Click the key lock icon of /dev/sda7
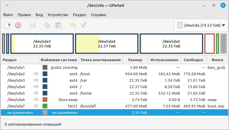Image resolution: width=229 pixels, height=130 pixels. (x=36, y=106)
